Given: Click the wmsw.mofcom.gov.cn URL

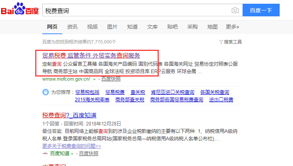Looking at the screenshot, I should pos(66,79).
